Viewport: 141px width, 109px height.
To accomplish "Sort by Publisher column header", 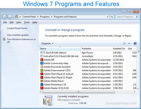I will 96,49.
